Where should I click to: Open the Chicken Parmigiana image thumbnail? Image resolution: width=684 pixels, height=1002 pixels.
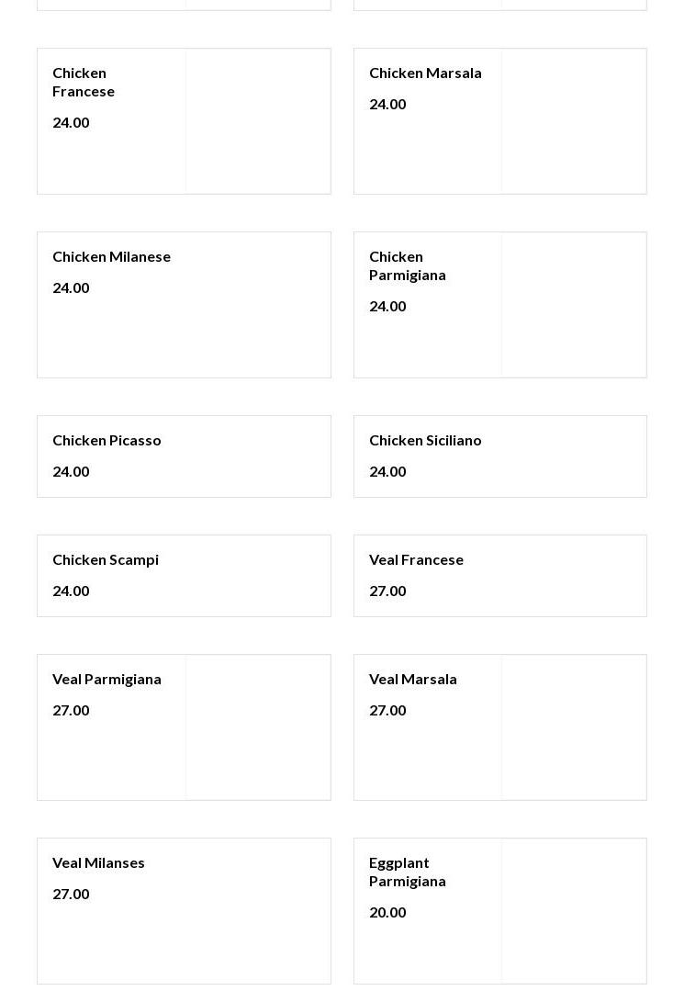pyautogui.click(x=574, y=305)
